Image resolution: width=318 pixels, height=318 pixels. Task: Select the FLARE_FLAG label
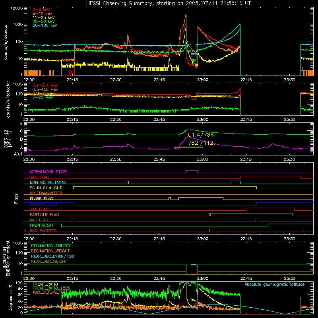pos(41,198)
